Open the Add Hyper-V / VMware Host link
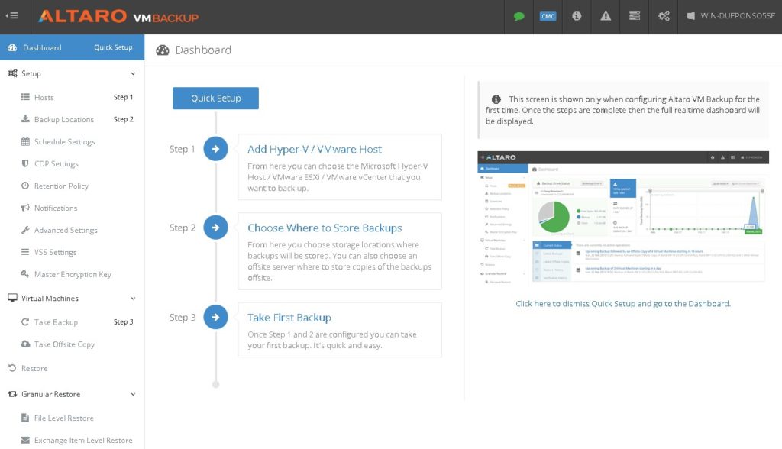Image resolution: width=782 pixels, height=449 pixels. (315, 149)
